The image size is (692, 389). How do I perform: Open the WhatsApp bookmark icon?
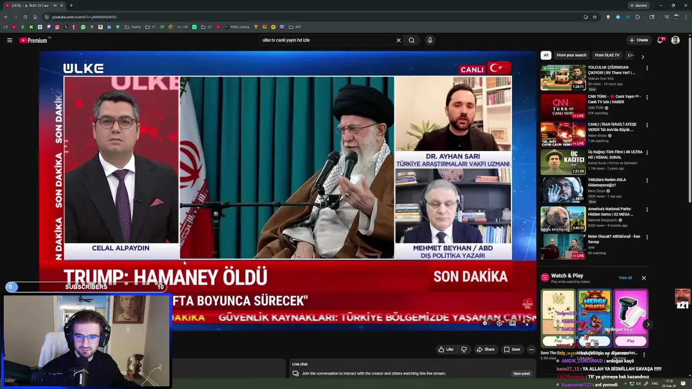tap(83, 27)
